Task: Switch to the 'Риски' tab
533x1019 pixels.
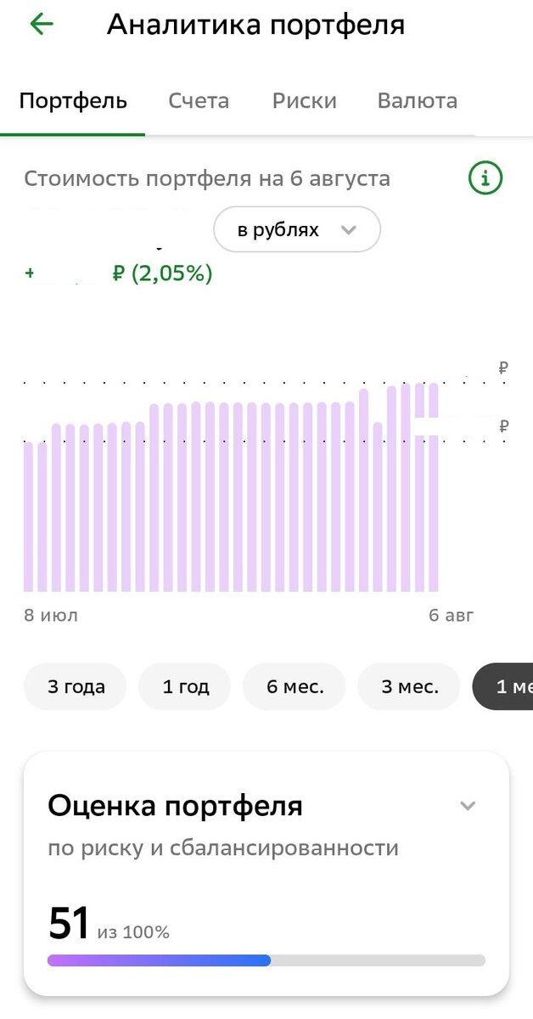Action: point(305,101)
